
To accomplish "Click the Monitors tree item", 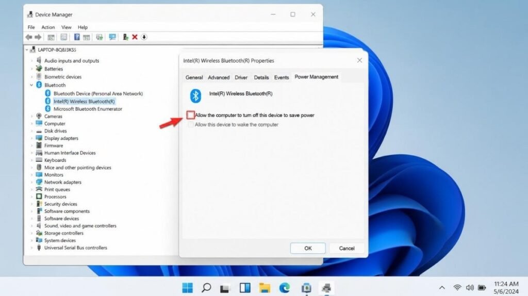I will click(x=54, y=175).
